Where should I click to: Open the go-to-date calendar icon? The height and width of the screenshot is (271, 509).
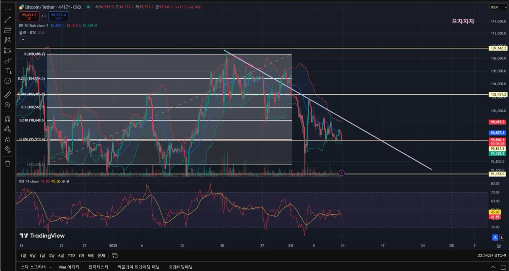pyautogui.click(x=115, y=255)
